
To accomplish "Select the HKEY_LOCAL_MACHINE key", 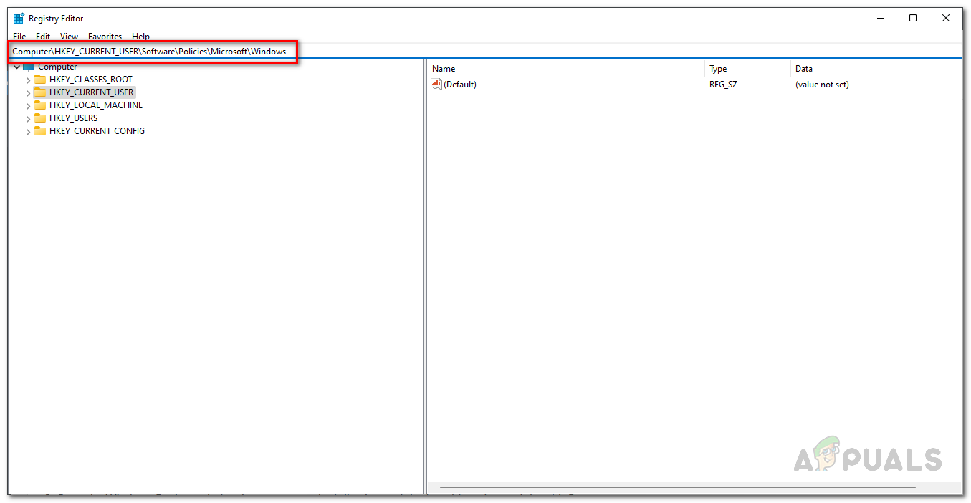I will tap(96, 105).
